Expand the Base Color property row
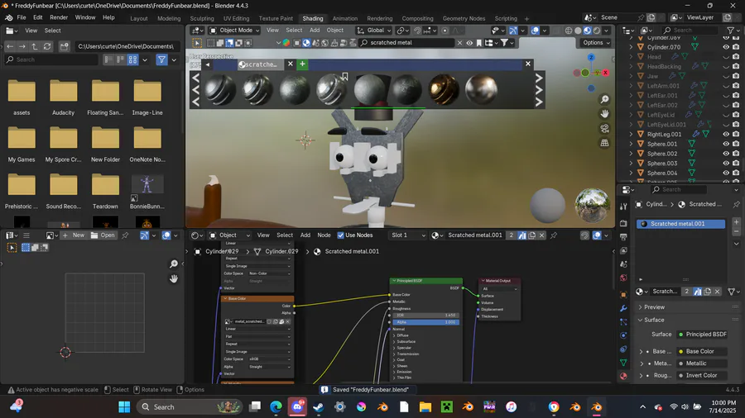Viewport: 745px width, 418px height. pyautogui.click(x=641, y=352)
